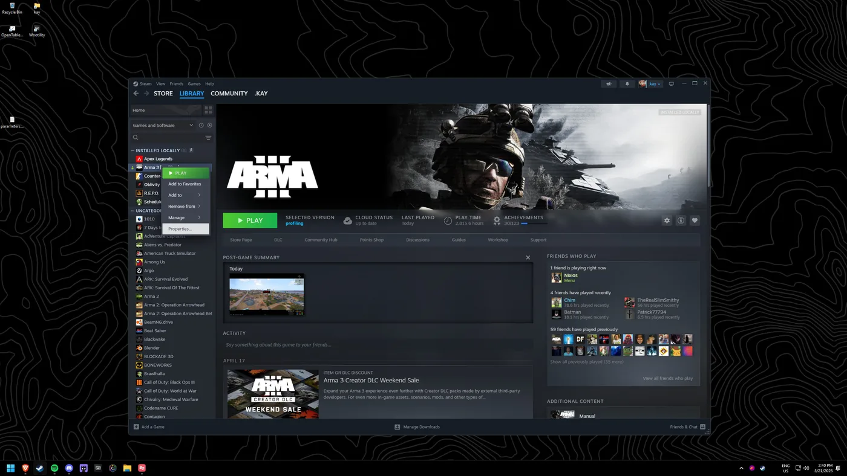Click the Add a Game plus icon

(x=136, y=427)
